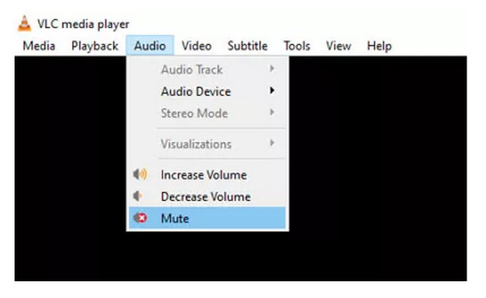
Task: Click the greyed Visualizations entry
Action: tap(207, 144)
